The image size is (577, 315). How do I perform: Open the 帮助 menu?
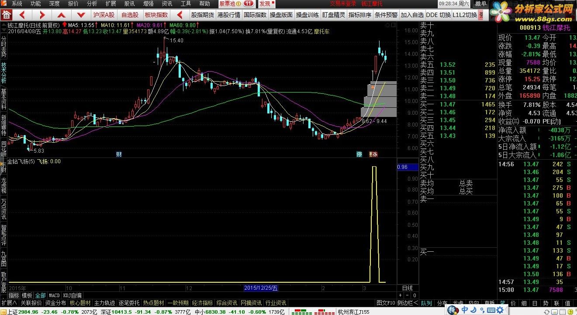point(204,3)
